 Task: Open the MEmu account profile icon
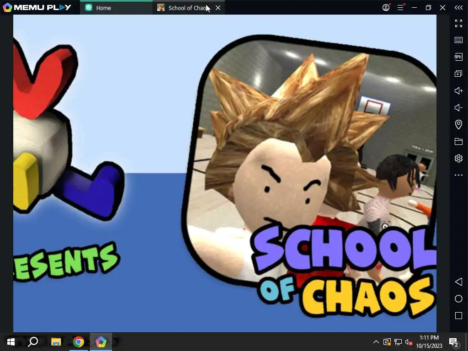386,7
